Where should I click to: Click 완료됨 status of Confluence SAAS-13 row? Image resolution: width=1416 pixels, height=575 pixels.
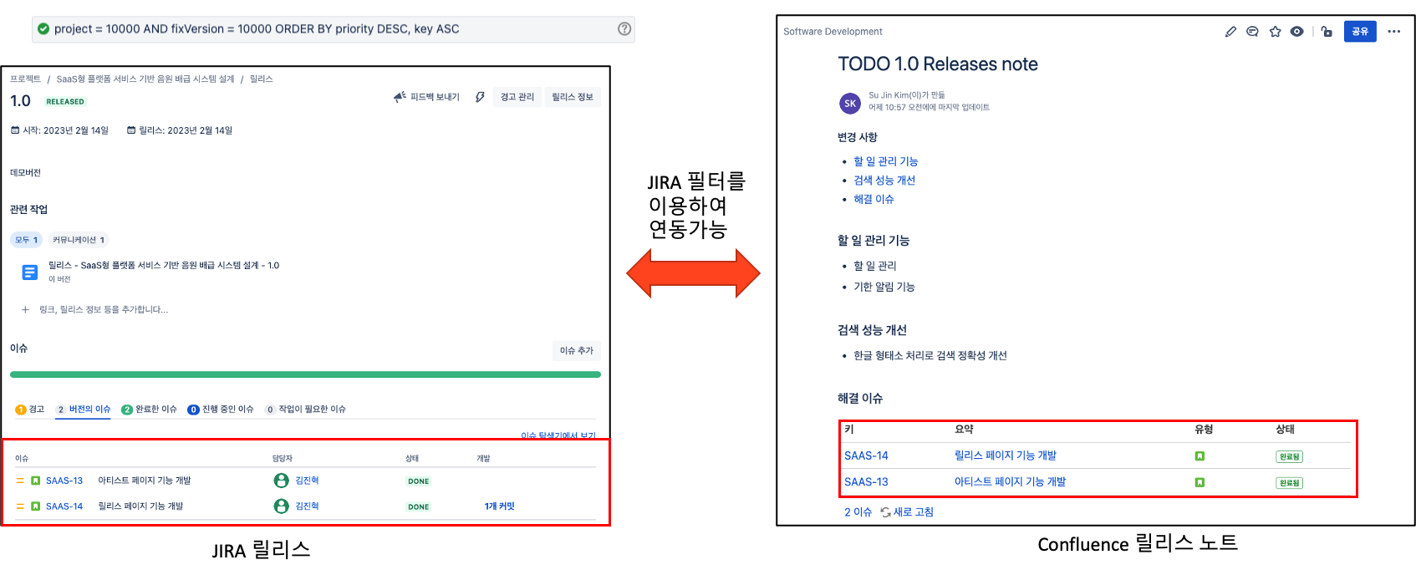[x=1289, y=483]
